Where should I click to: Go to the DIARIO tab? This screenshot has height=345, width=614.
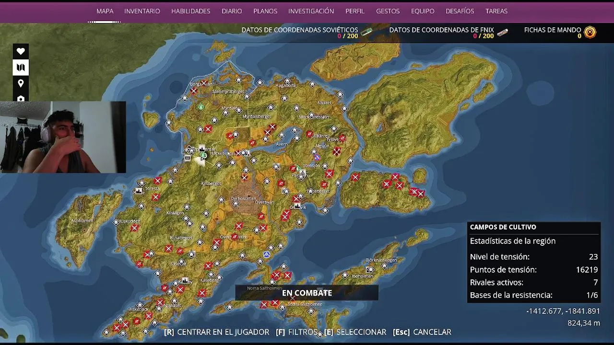click(x=232, y=11)
